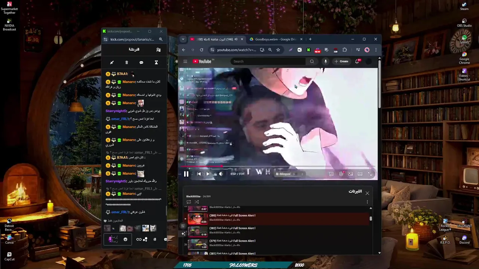Enter full screen video mode
Image resolution: width=479 pixels, height=269 pixels.
click(370, 174)
